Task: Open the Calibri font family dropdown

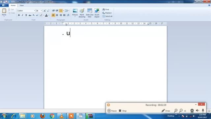Action: click(35, 11)
